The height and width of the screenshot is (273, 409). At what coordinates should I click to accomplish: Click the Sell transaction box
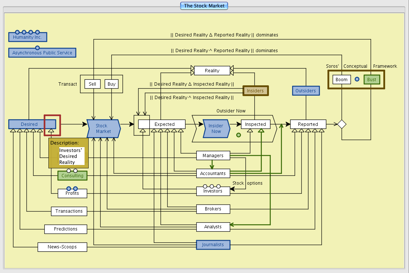click(x=92, y=84)
